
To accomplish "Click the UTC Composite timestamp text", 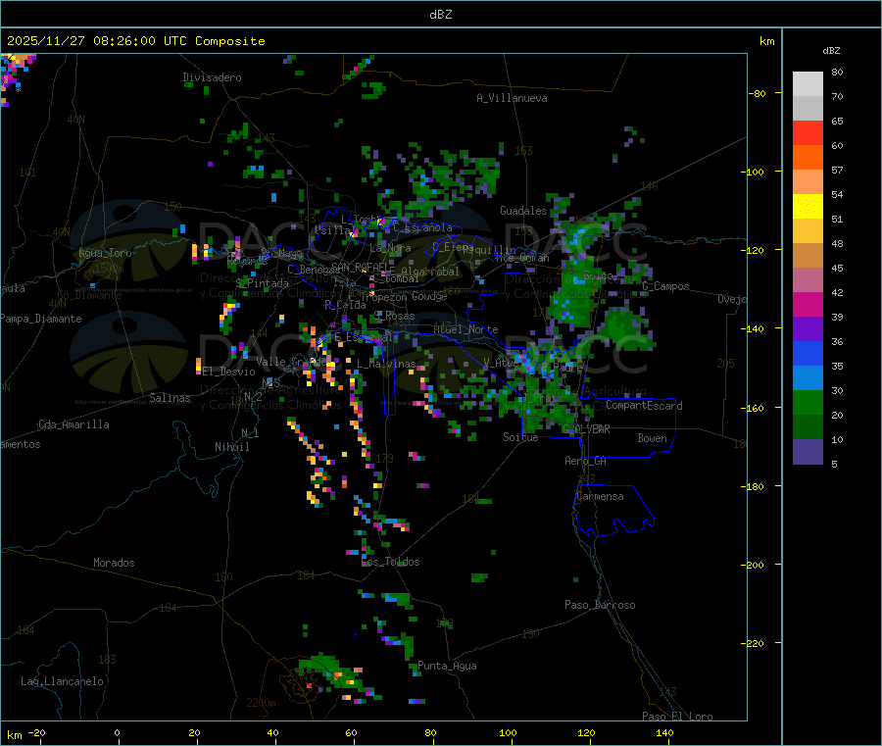I will tap(135, 41).
